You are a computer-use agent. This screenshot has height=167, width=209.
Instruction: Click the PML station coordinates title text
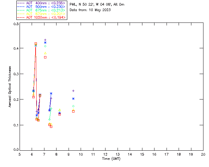(x=97, y=5)
